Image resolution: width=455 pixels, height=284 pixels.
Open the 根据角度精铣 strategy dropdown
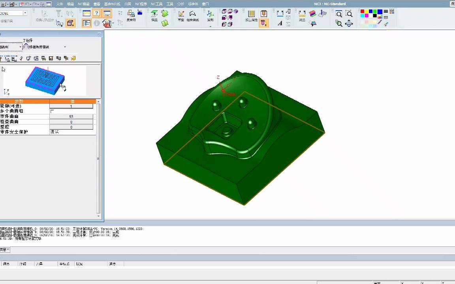65,47
